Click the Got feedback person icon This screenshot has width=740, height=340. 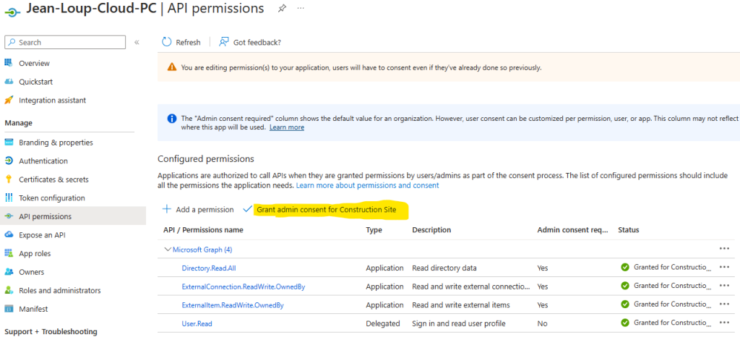pos(224,42)
